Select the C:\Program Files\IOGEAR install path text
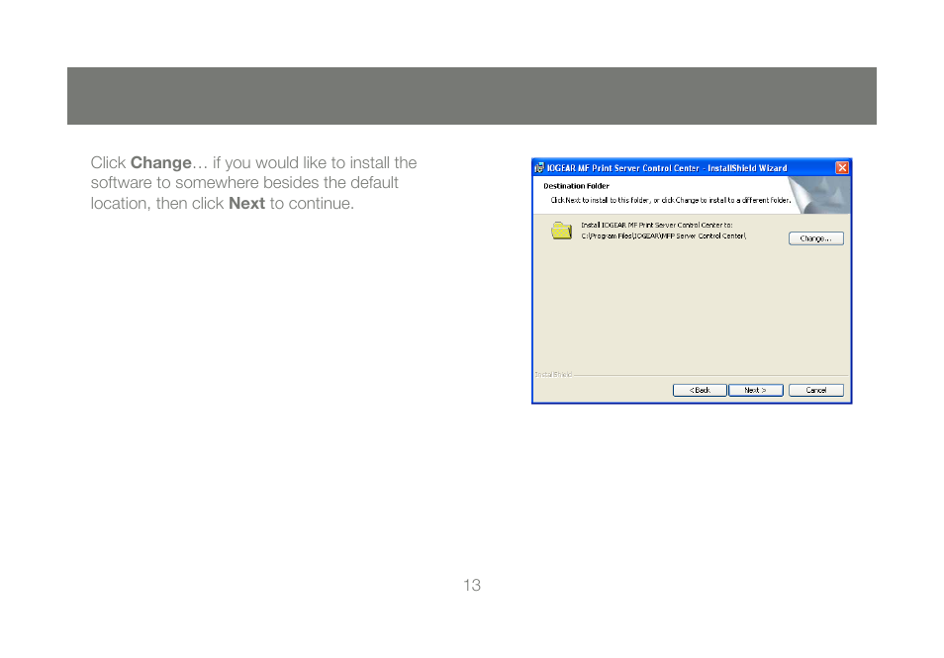 click(663, 235)
